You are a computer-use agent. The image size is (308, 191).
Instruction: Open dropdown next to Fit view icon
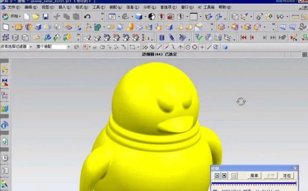pos(119,17)
